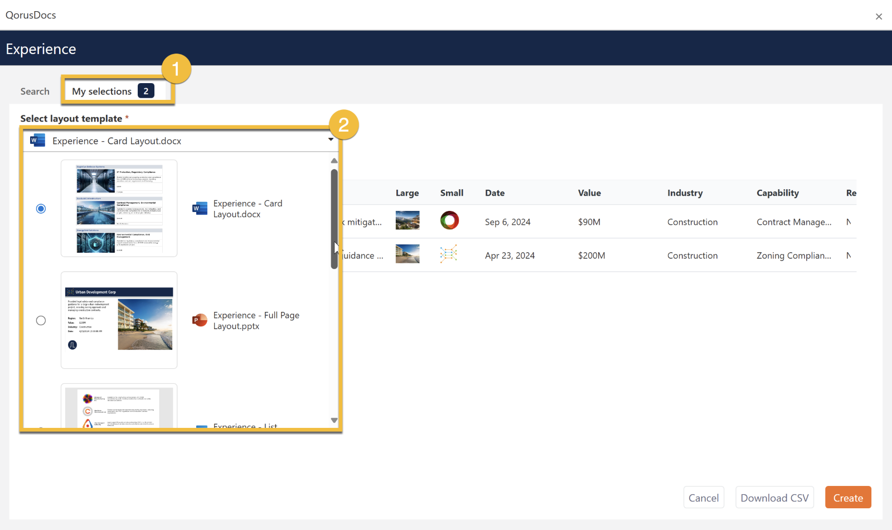Click the Word icon beside Card Layout.docx option

coord(200,209)
